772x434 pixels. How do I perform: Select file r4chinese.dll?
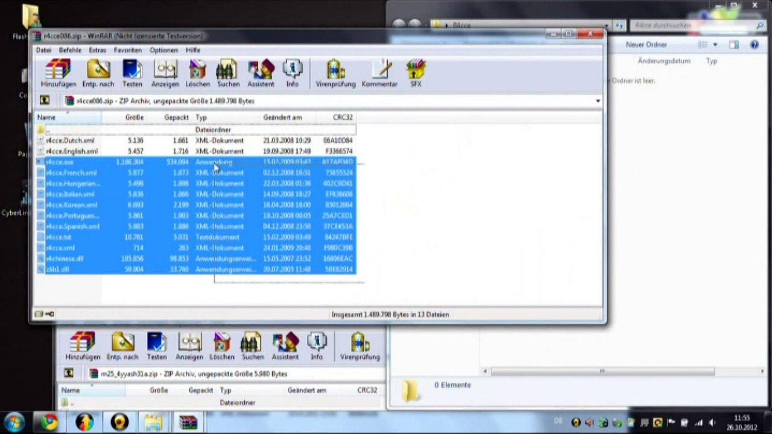[196, 259]
